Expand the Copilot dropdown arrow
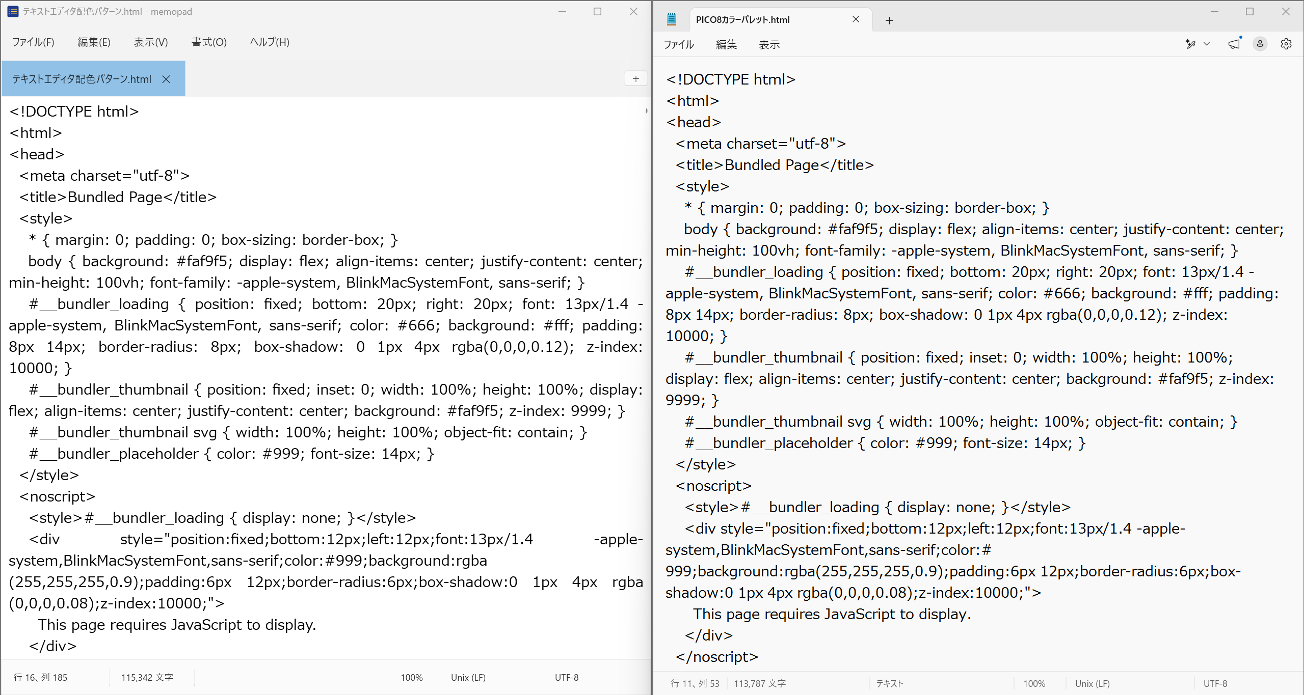The width and height of the screenshot is (1304, 695). tap(1207, 44)
